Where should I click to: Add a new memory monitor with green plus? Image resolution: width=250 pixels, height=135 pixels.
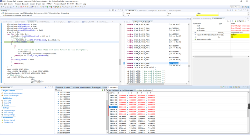click(102, 90)
